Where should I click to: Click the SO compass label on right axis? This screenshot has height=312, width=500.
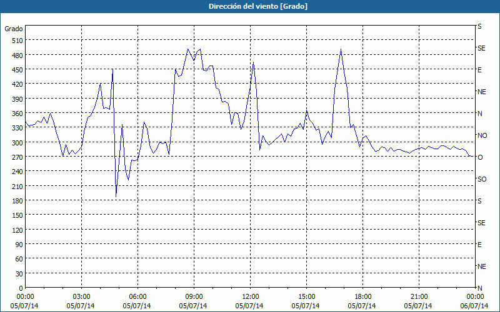point(482,179)
